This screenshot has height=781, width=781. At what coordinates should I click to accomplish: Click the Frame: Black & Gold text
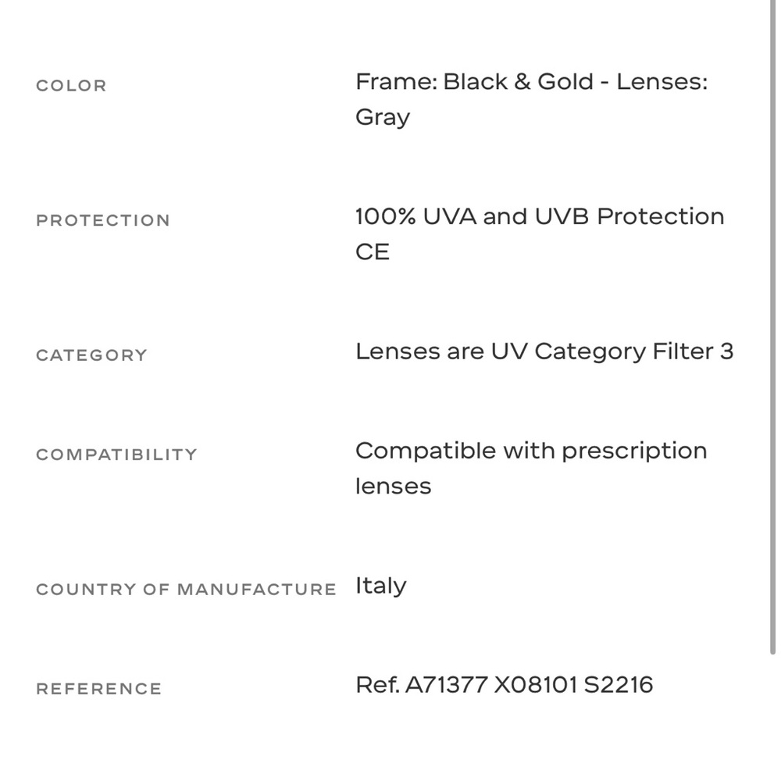click(x=474, y=82)
